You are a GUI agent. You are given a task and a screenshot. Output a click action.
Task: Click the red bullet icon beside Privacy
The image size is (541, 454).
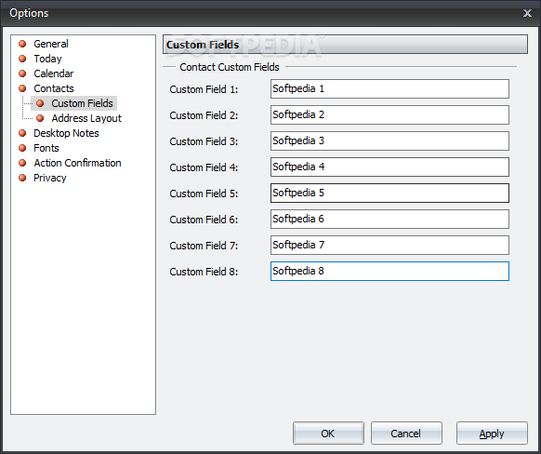click(x=22, y=178)
